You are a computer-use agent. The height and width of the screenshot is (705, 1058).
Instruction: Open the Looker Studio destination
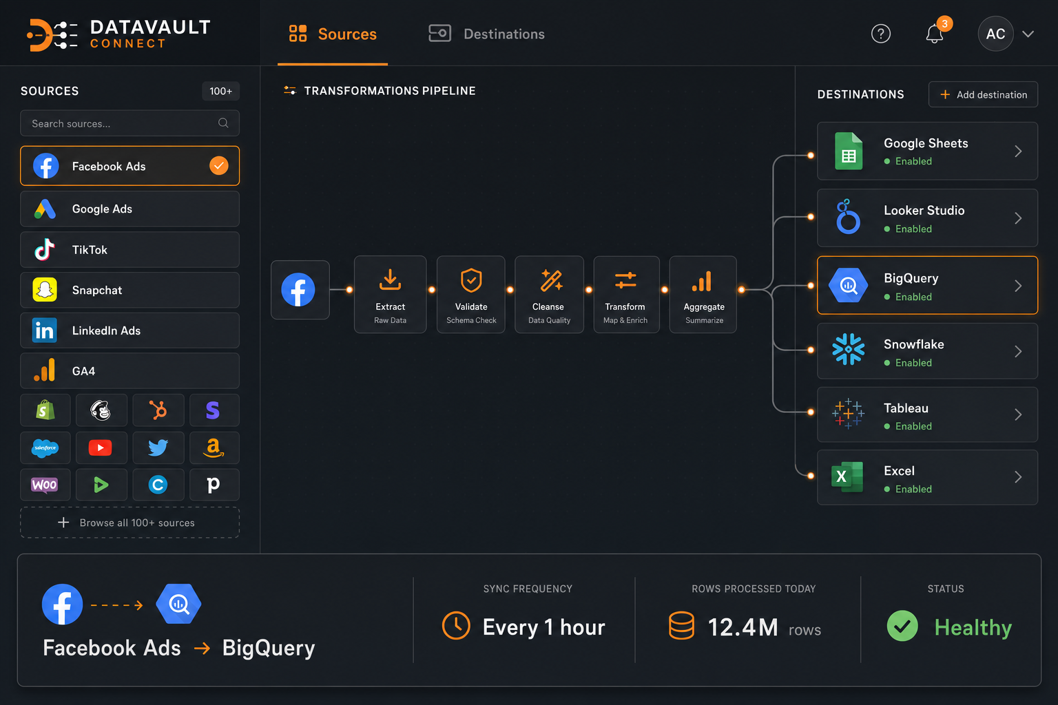tap(927, 218)
